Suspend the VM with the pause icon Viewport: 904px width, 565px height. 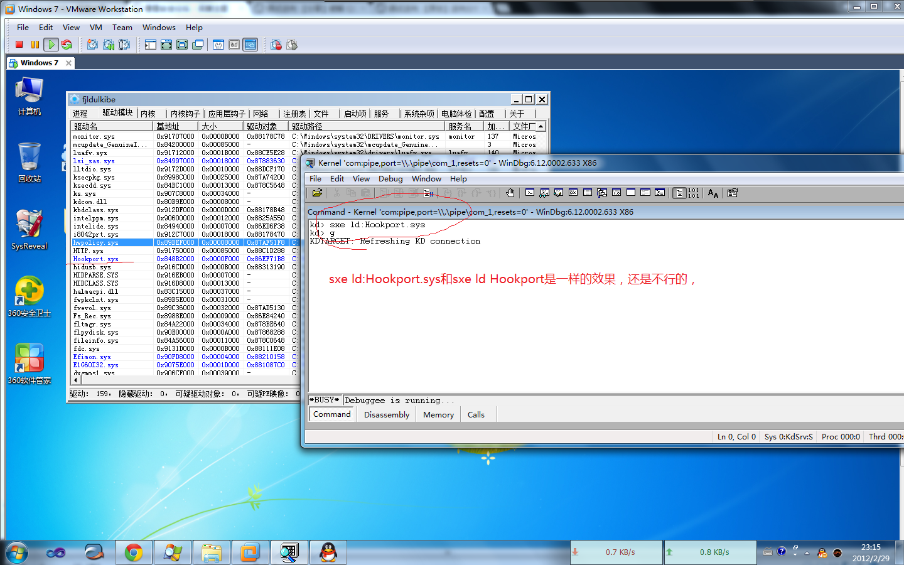point(35,45)
